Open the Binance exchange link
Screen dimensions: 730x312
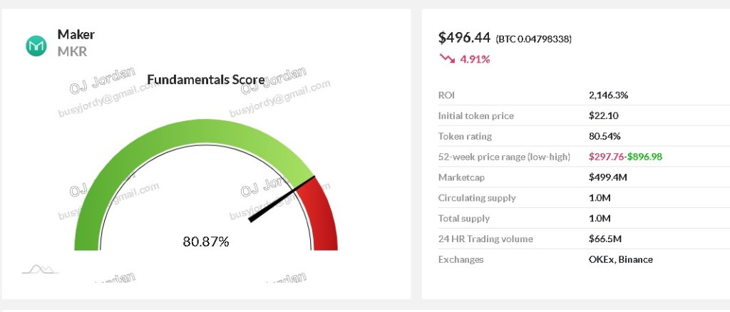pos(637,259)
